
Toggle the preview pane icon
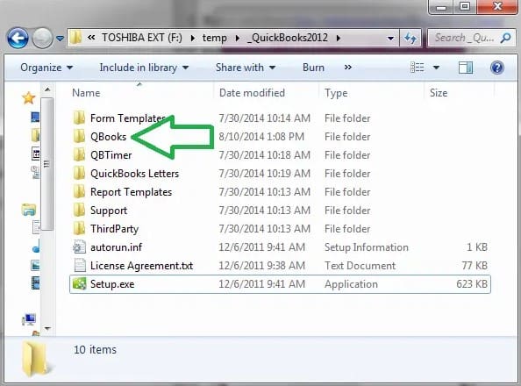466,68
